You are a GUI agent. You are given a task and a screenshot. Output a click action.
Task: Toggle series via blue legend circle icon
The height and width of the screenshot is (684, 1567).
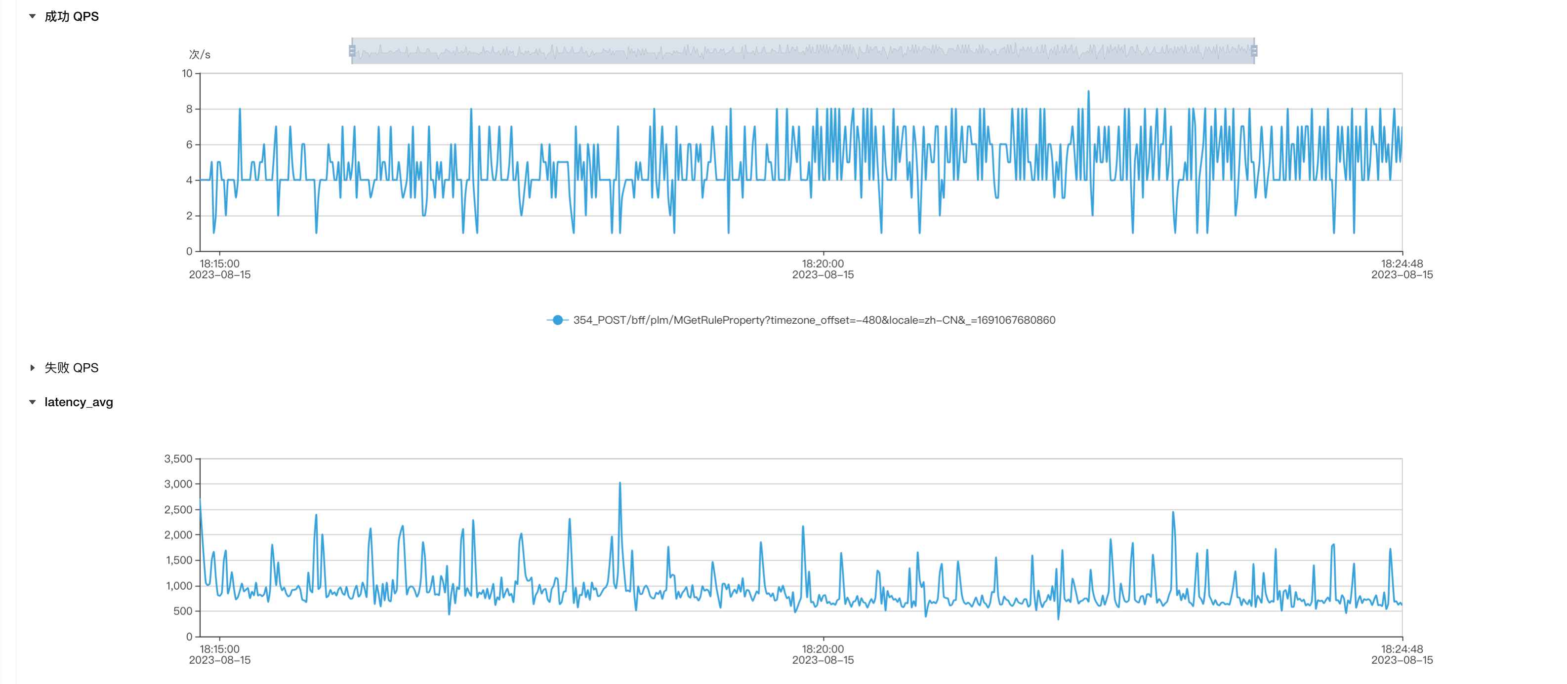pyautogui.click(x=557, y=320)
